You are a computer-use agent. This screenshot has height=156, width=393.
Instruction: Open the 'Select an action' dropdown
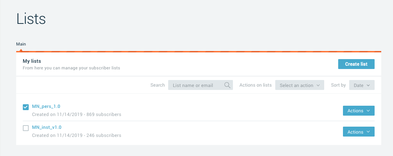[x=300, y=85]
